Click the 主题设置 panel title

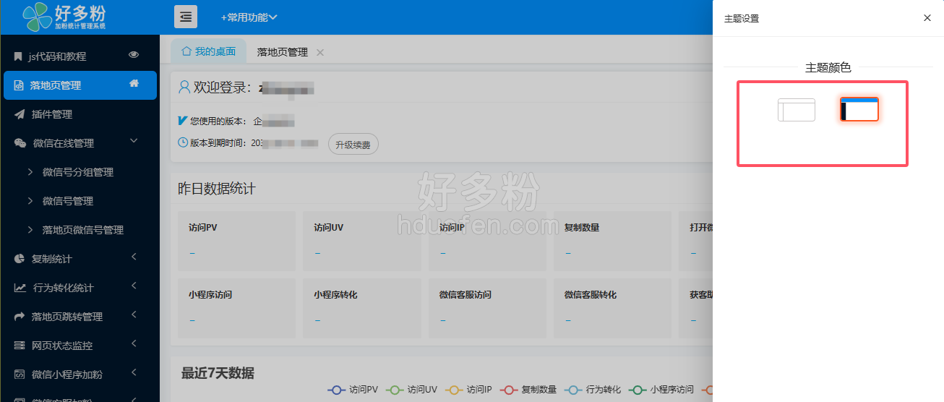tap(742, 19)
